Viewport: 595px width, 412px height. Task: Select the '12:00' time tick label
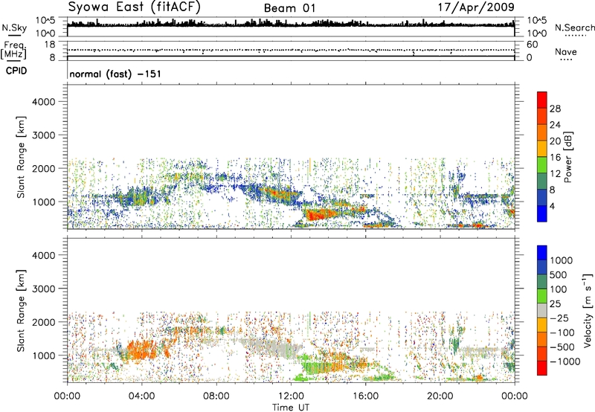[x=291, y=396]
